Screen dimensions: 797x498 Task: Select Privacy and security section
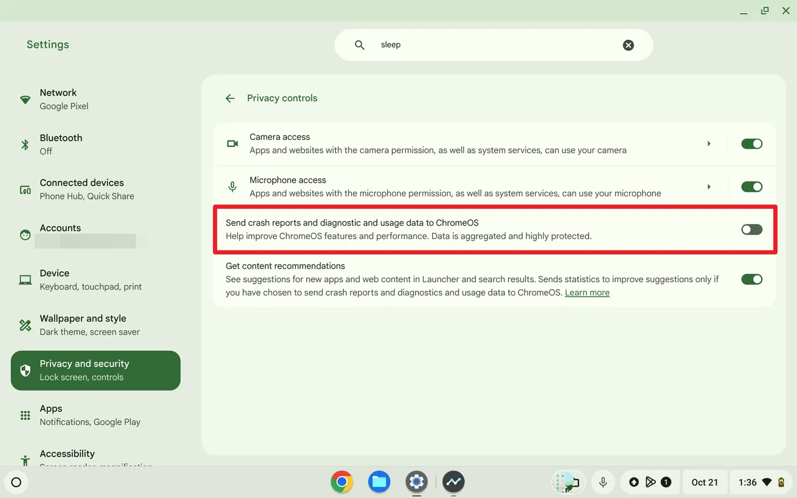click(x=96, y=371)
